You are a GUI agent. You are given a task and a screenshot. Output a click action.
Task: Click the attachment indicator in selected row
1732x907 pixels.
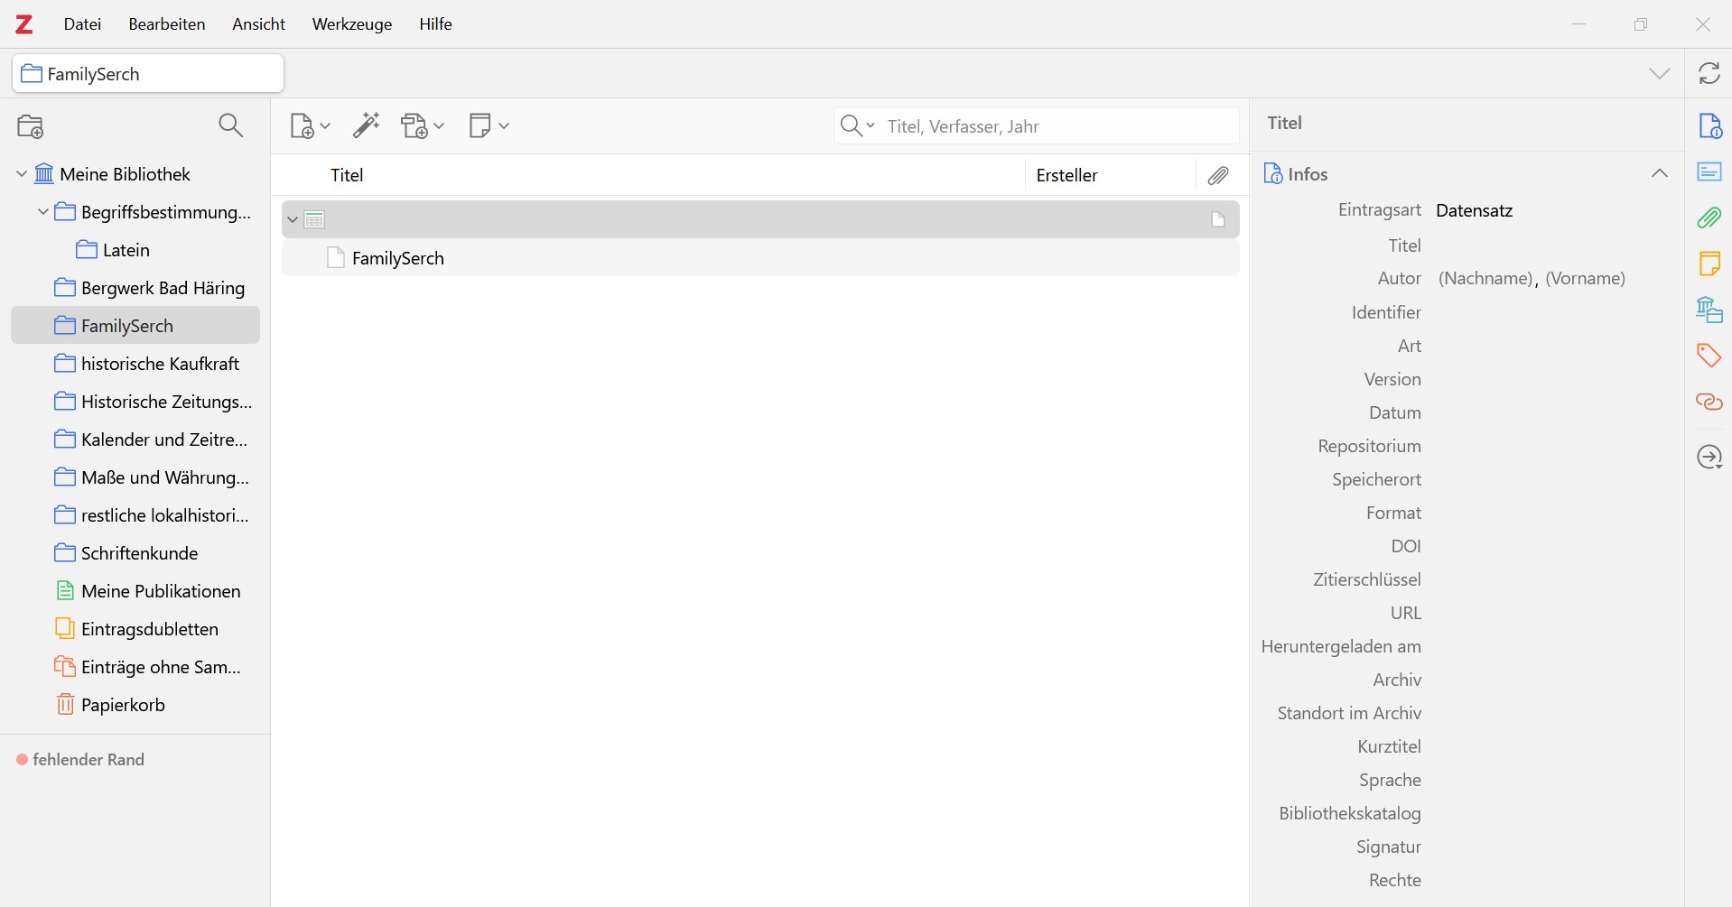tap(1218, 219)
